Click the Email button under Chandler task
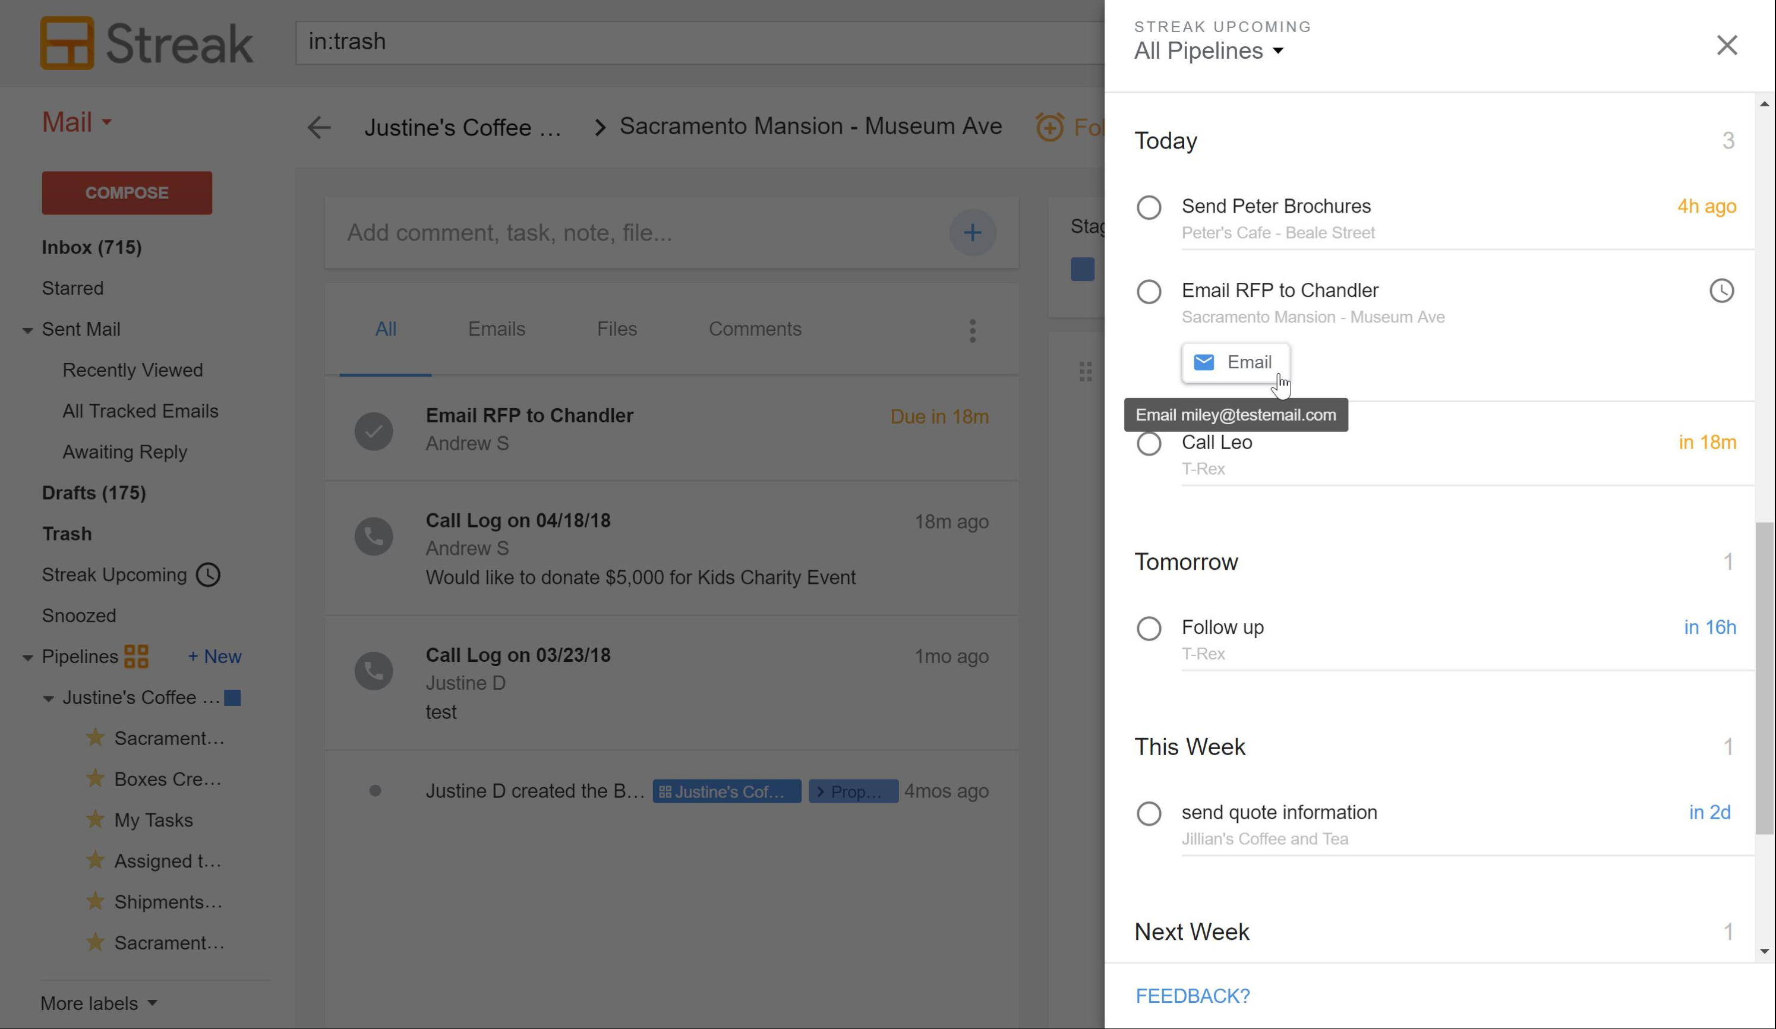Viewport: 1776px width, 1029px height. pyautogui.click(x=1235, y=362)
